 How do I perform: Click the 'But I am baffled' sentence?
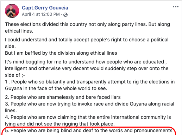pyautogui.click(x=61, y=53)
